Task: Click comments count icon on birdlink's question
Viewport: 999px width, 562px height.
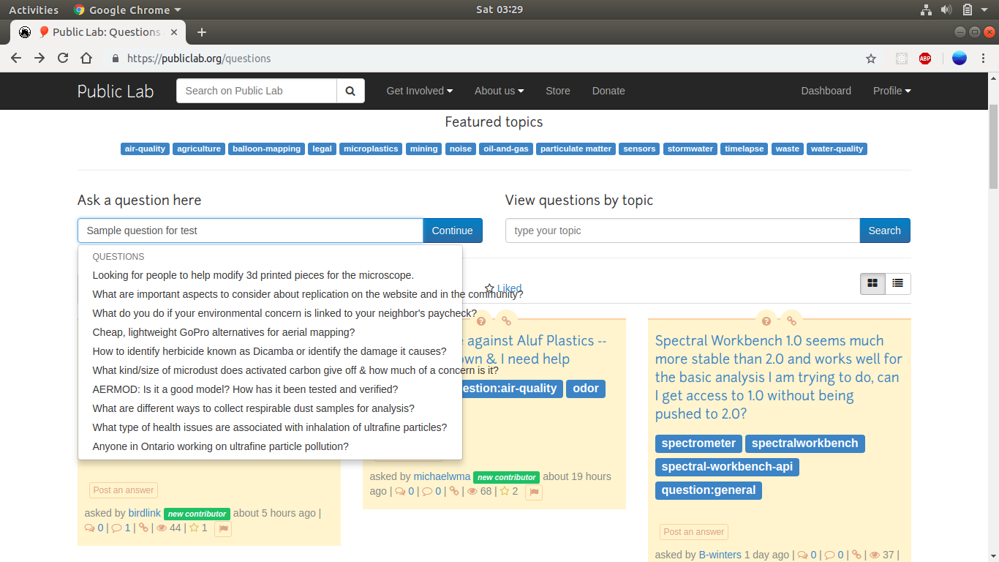Action: 116,528
